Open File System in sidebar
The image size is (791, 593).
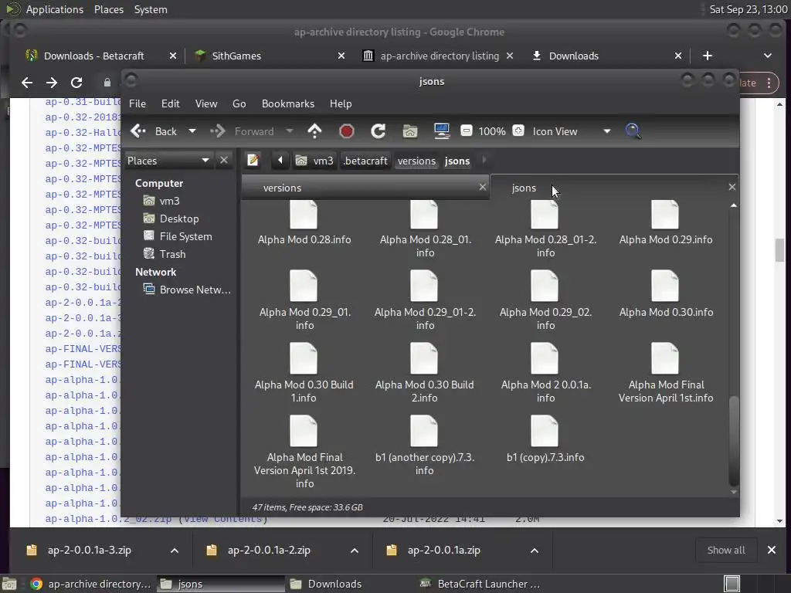click(x=185, y=236)
